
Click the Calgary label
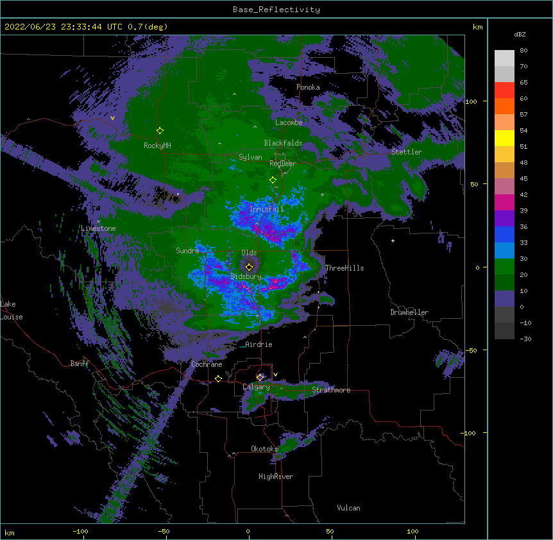pyautogui.click(x=257, y=387)
